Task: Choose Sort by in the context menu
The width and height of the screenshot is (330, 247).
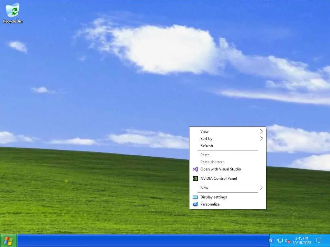Action: click(228, 138)
